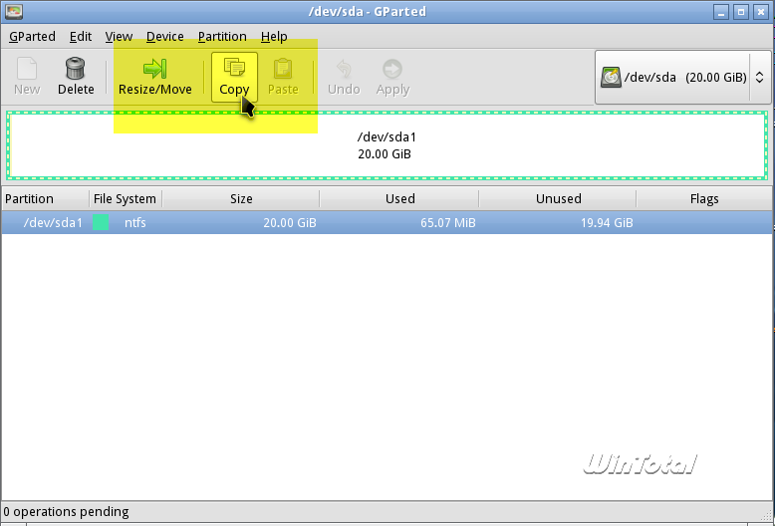Screen dimensions: 775x526
Task: Select the /dev/sda1 graphical partition block
Action: 387,145
